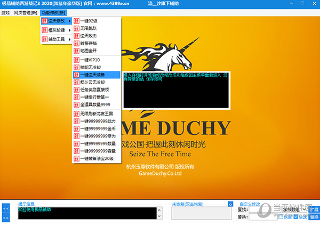The width and height of the screenshot is (320, 225).
Task: Enable the 恢复 checkbox
Action: (x=281, y=217)
